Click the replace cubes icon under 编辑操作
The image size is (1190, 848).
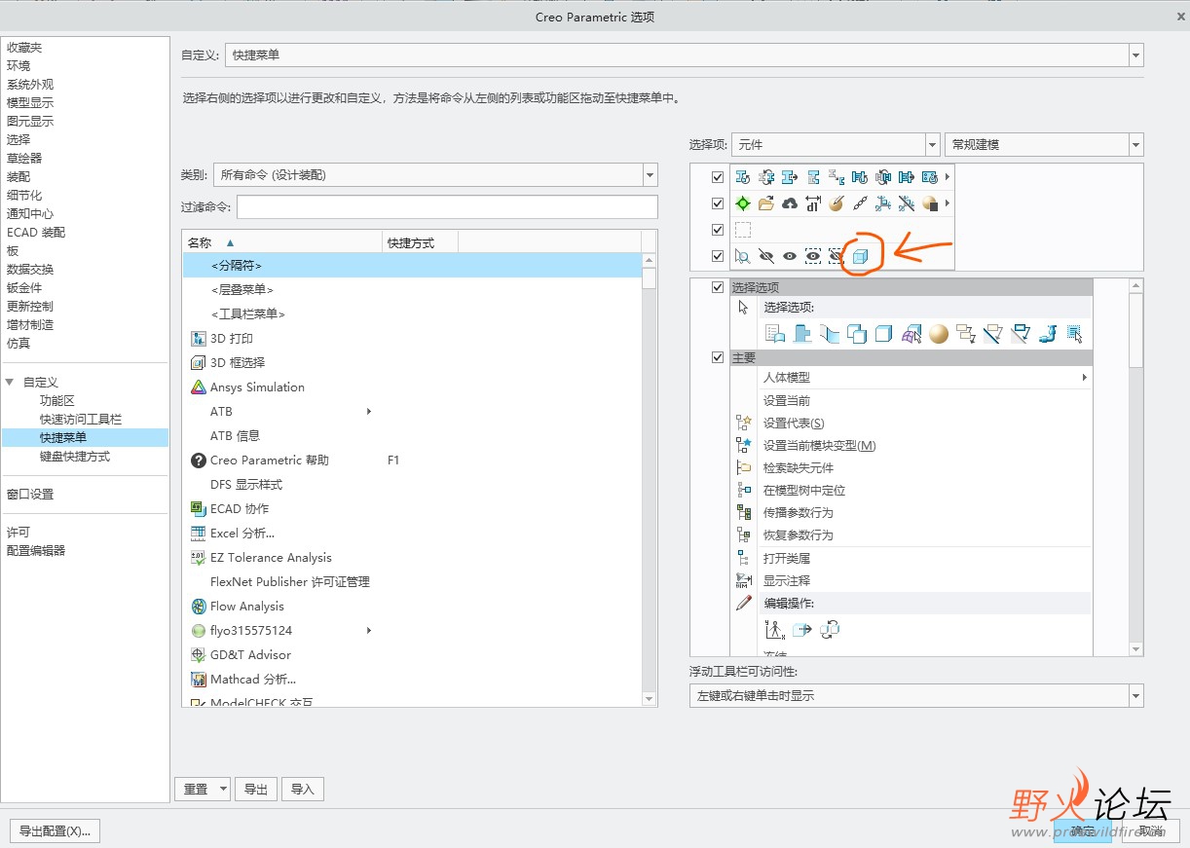(830, 629)
